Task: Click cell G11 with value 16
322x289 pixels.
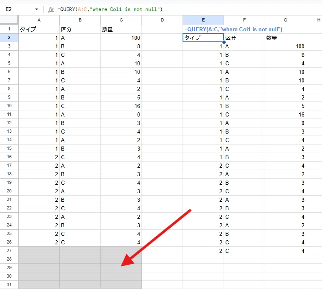Action: pyautogui.click(x=285, y=114)
